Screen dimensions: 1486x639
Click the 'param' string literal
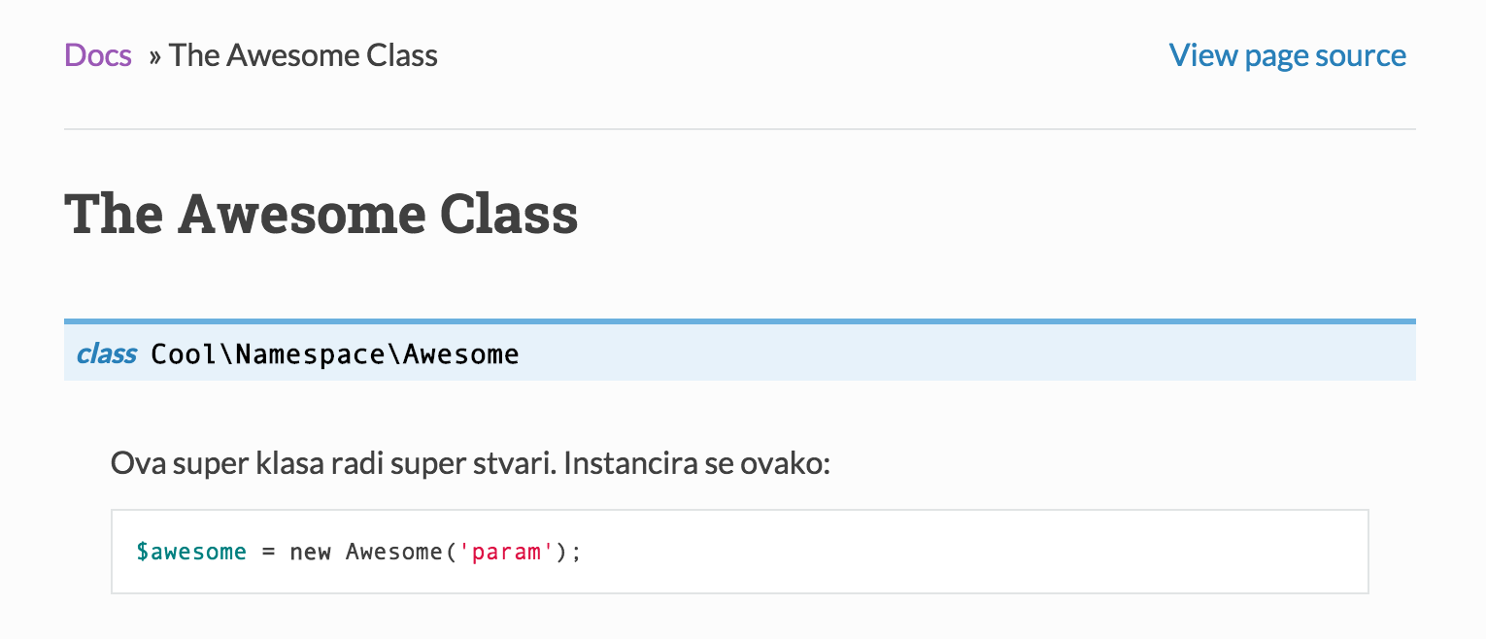tap(506, 552)
